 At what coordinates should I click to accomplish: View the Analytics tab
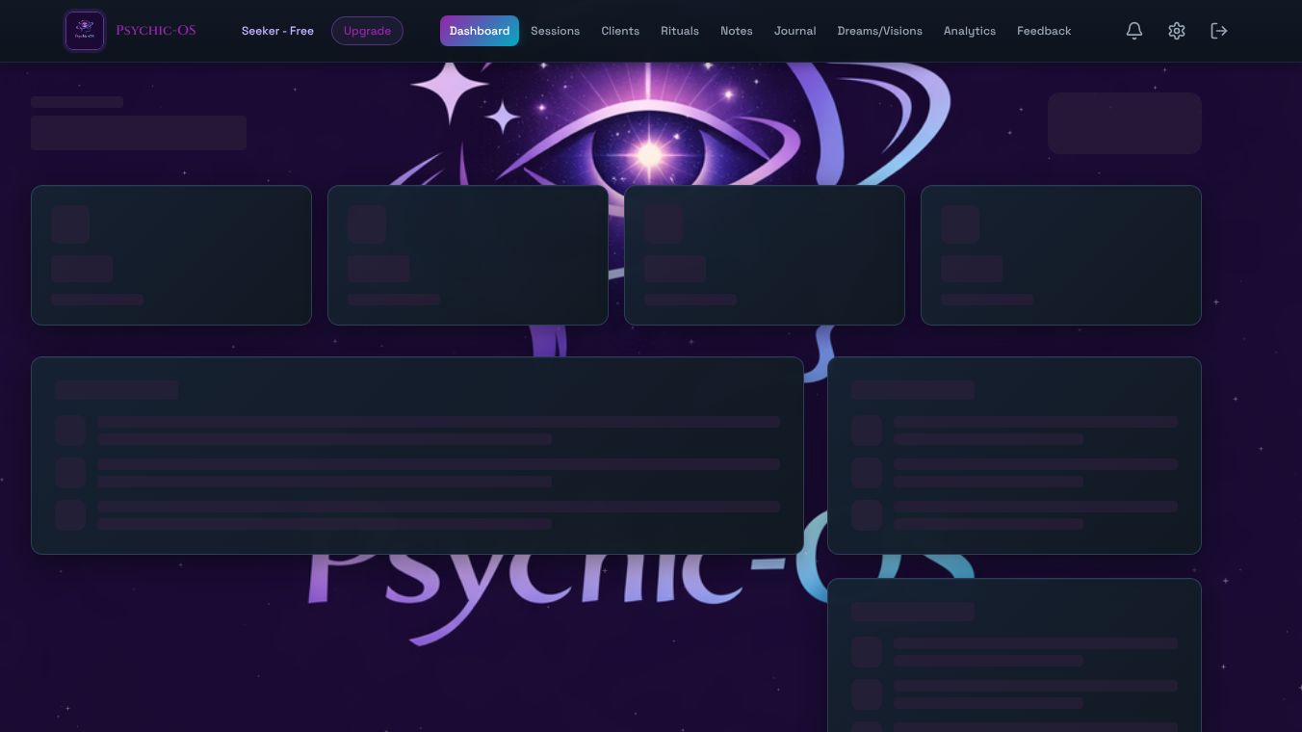(x=970, y=31)
